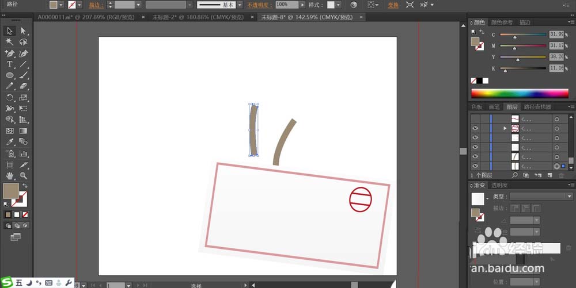
Task: Open the 样式 style dropdown
Action: pos(338,5)
